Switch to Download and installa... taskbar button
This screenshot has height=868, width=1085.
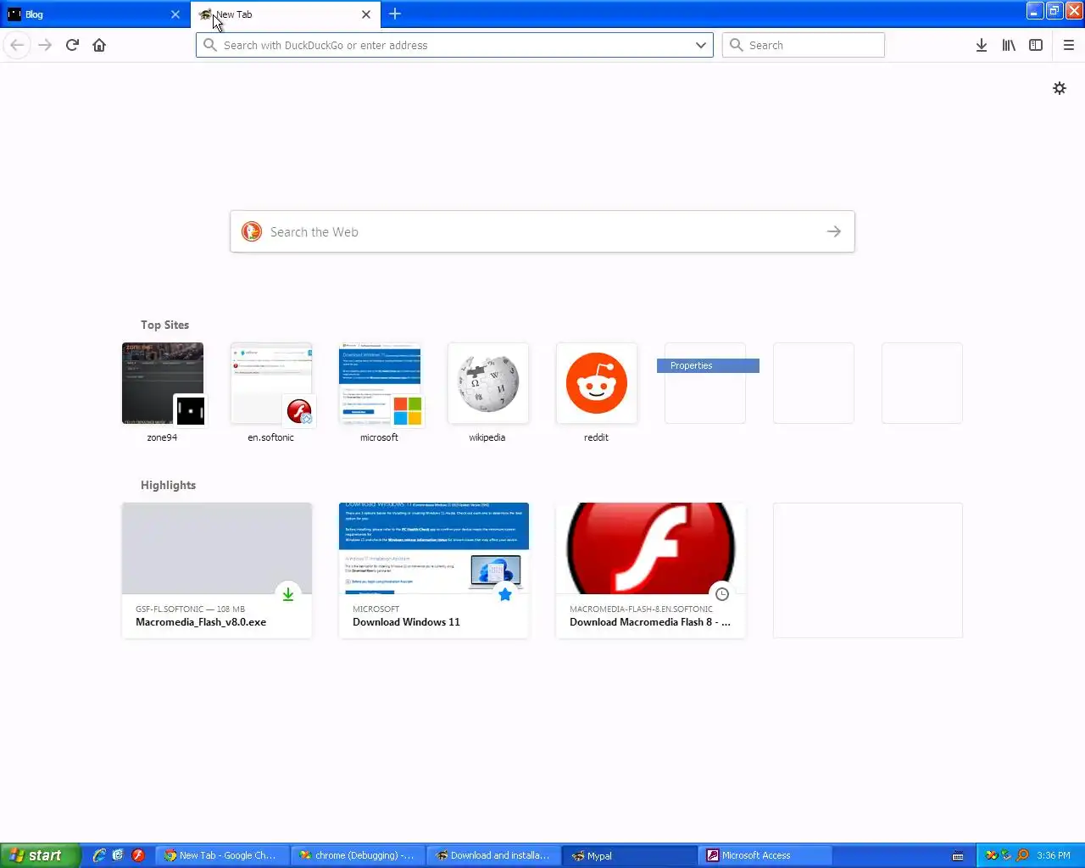[x=493, y=855]
